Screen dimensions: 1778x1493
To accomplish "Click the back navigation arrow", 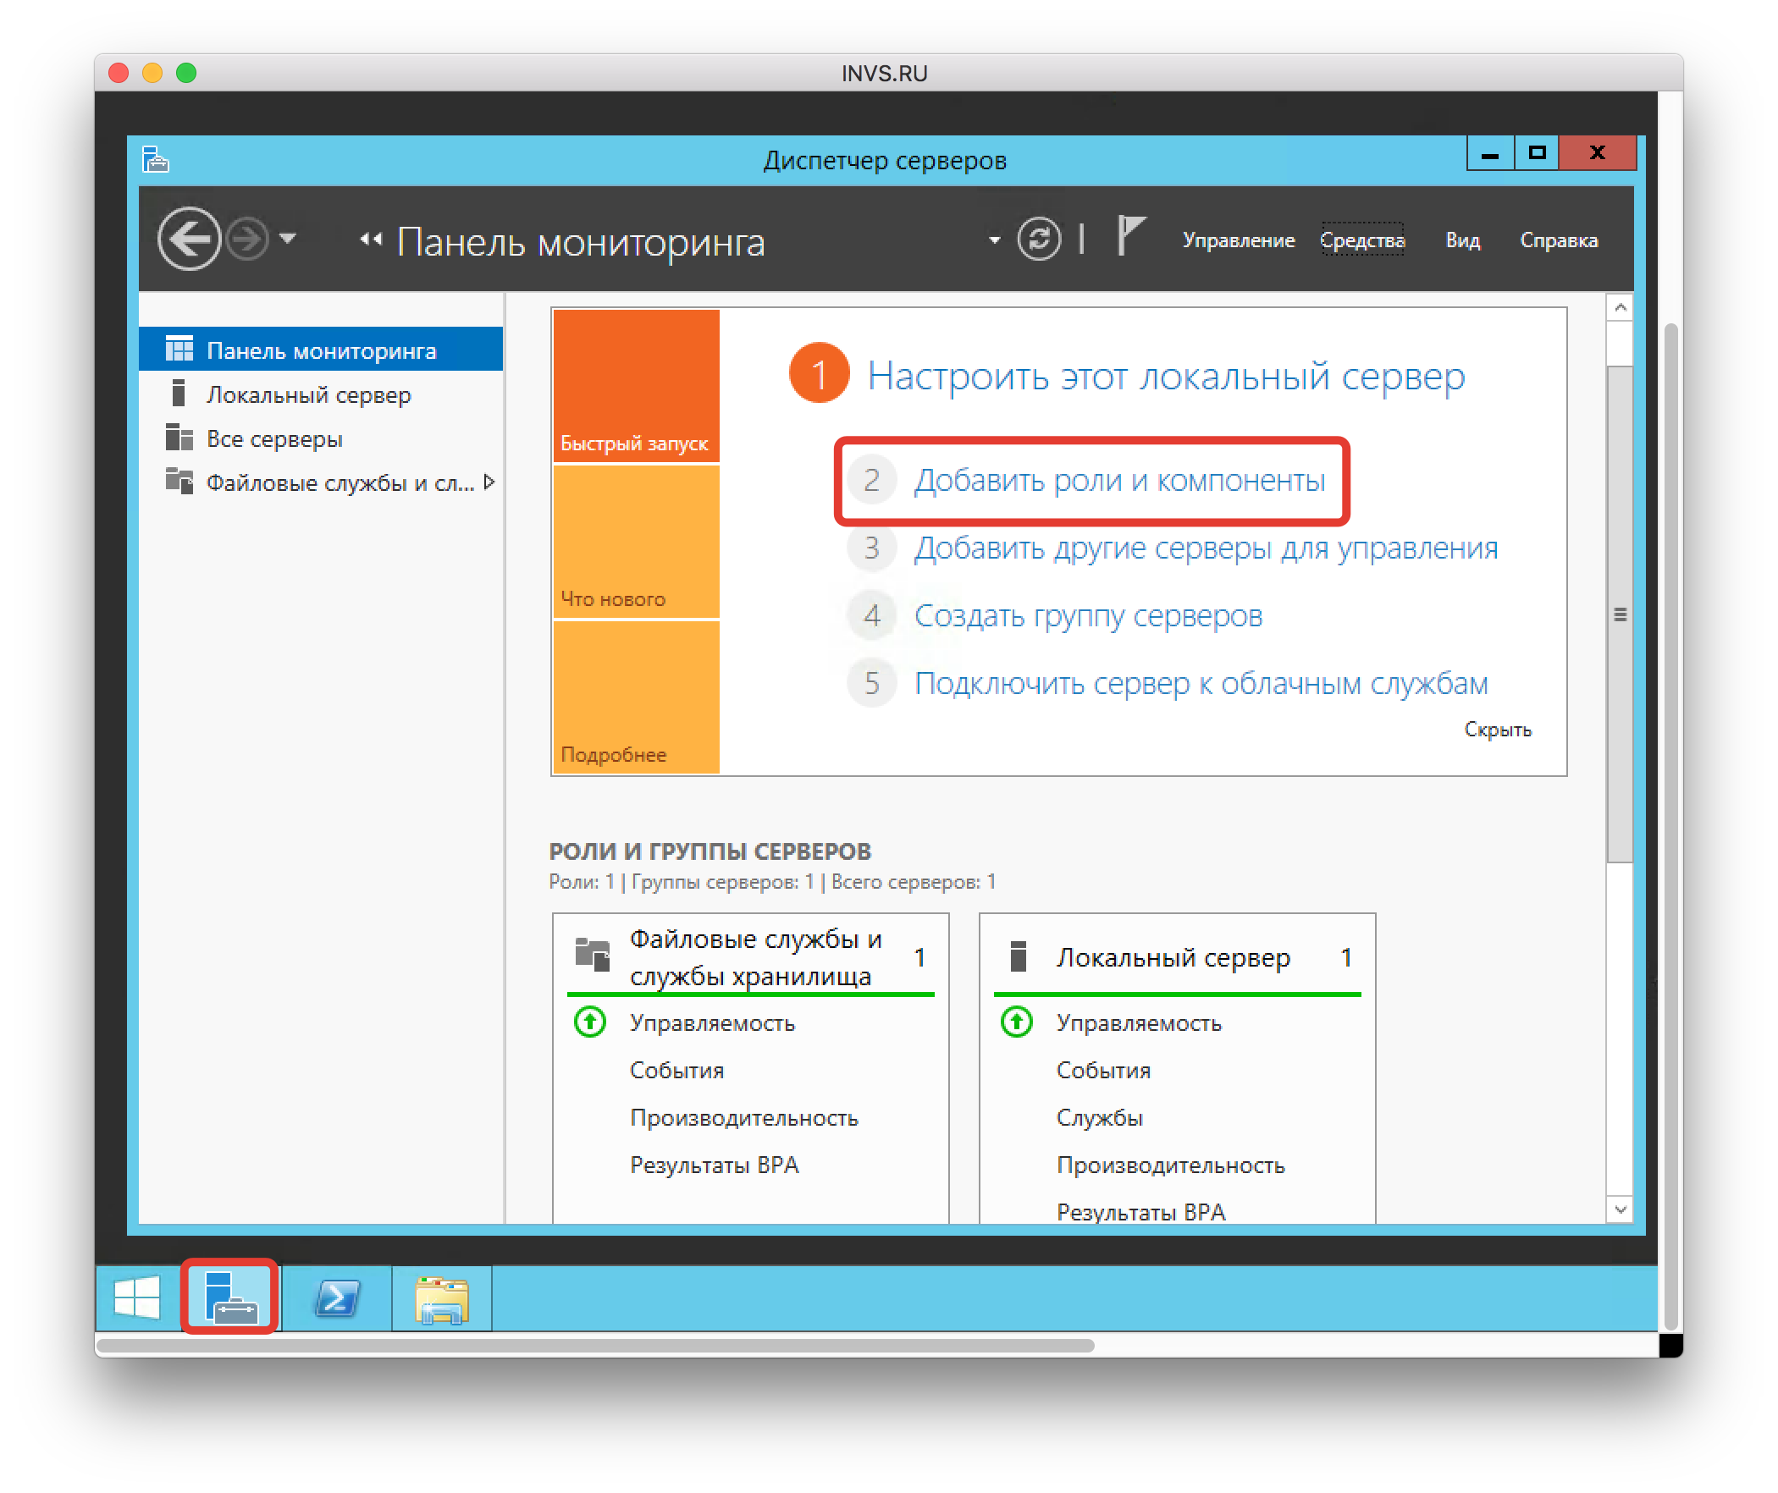I will pos(189,240).
